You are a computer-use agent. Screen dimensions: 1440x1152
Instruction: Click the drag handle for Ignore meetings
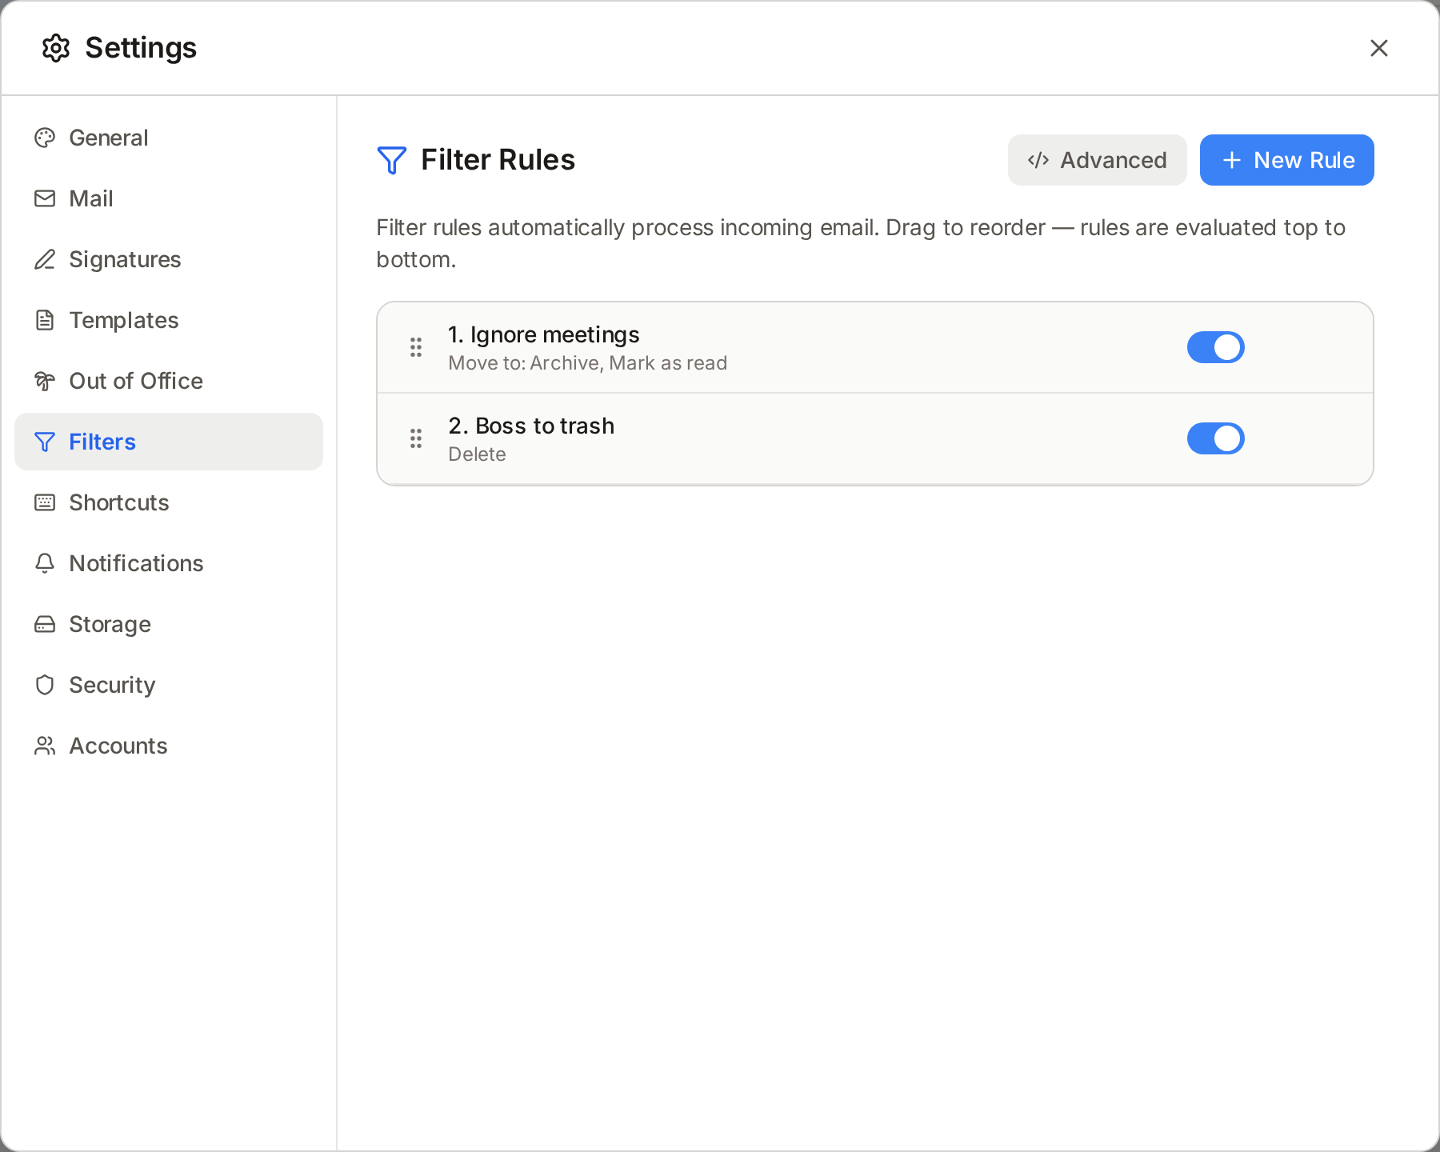[416, 347]
